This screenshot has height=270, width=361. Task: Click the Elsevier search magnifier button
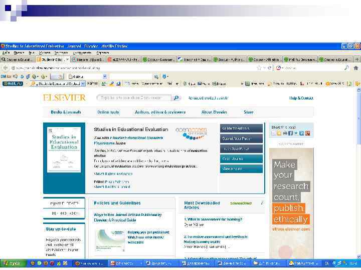[176, 98]
